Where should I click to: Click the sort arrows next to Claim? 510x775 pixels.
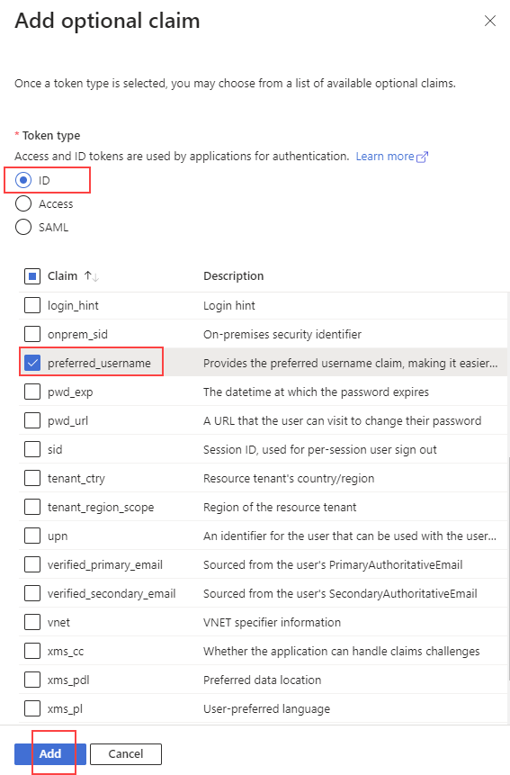click(x=91, y=275)
